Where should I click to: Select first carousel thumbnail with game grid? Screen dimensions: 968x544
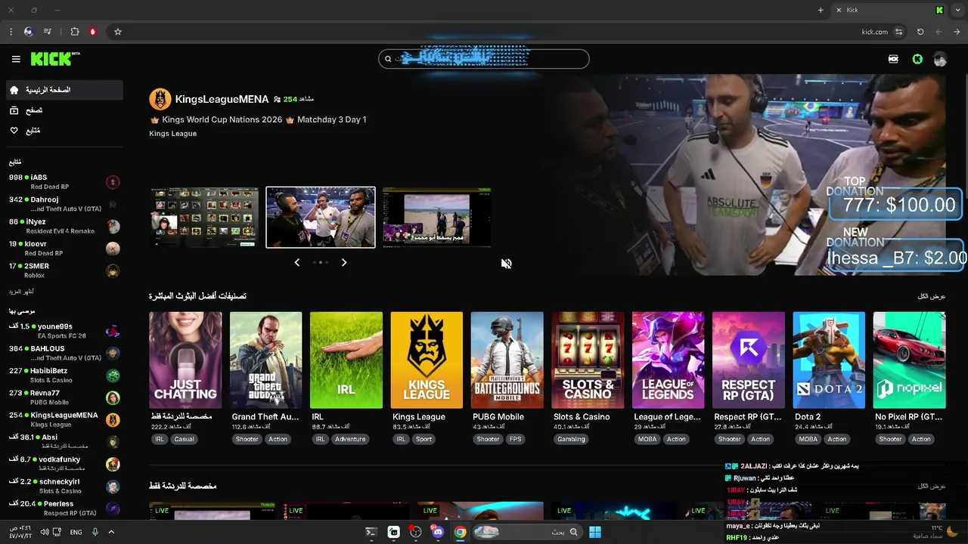(204, 217)
